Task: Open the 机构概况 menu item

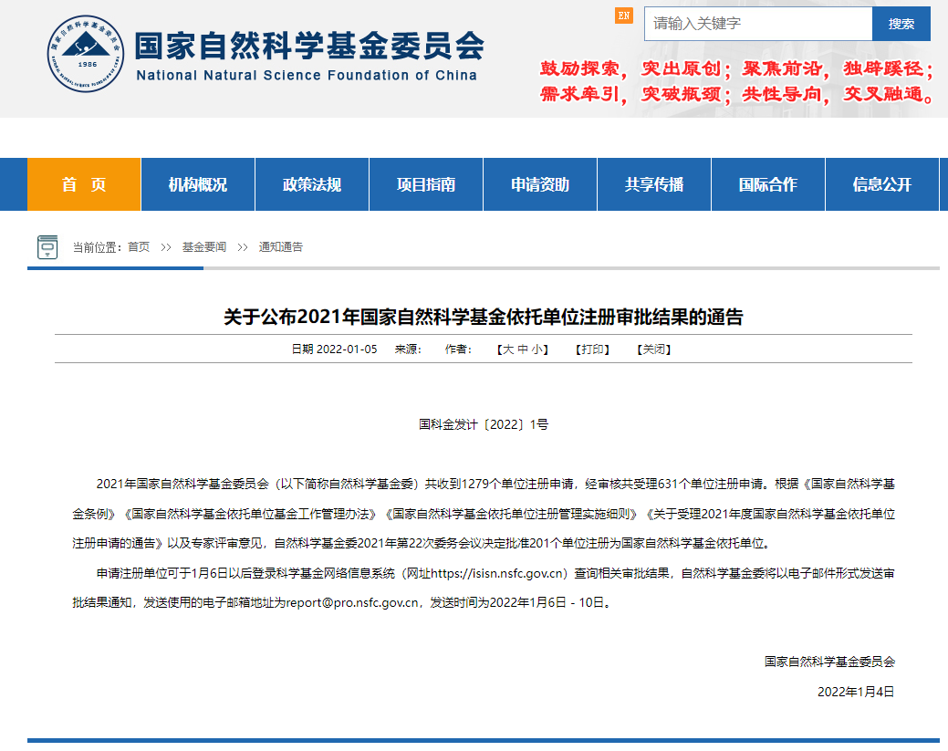Action: click(x=198, y=184)
